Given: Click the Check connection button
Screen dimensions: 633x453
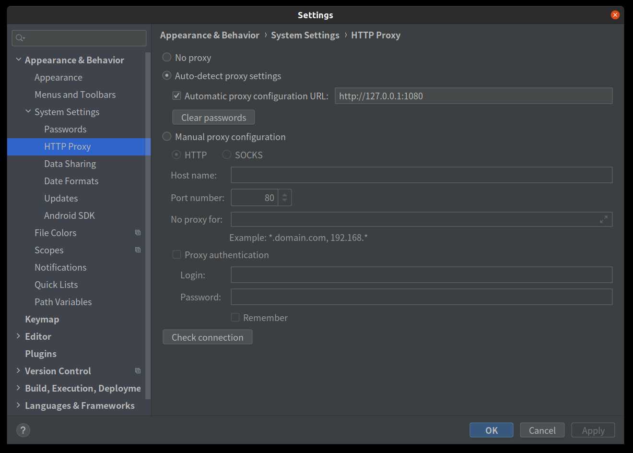Looking at the screenshot, I should 208,337.
